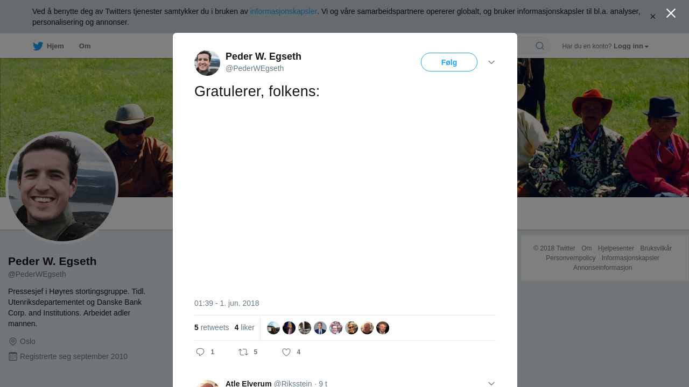
Task: Click the last liker avatar thumbnail
Action: [383, 328]
